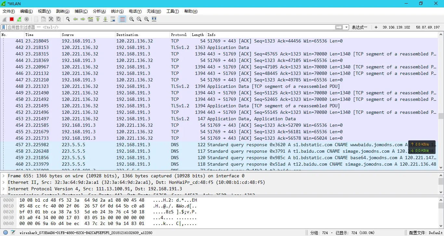
Task: Reset text to normal size
Action: [x=147, y=19]
